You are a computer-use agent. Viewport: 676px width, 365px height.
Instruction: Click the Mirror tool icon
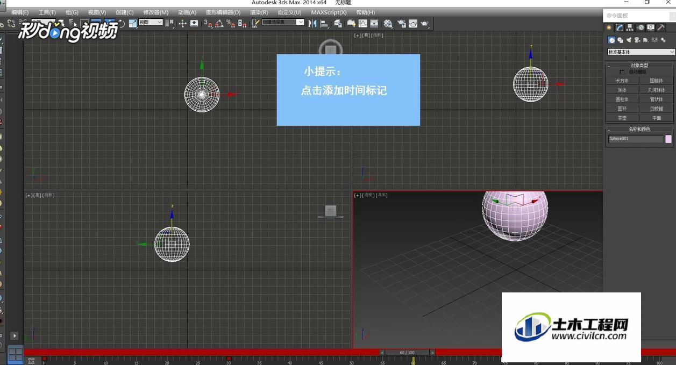(x=312, y=24)
